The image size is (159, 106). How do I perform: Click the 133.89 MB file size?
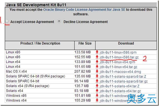82,62
